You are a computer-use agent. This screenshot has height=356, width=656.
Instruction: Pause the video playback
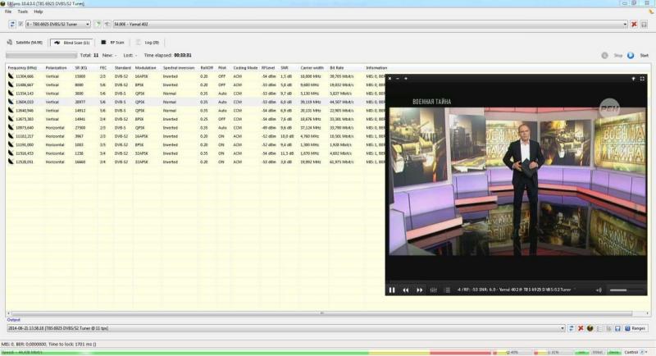tap(392, 290)
